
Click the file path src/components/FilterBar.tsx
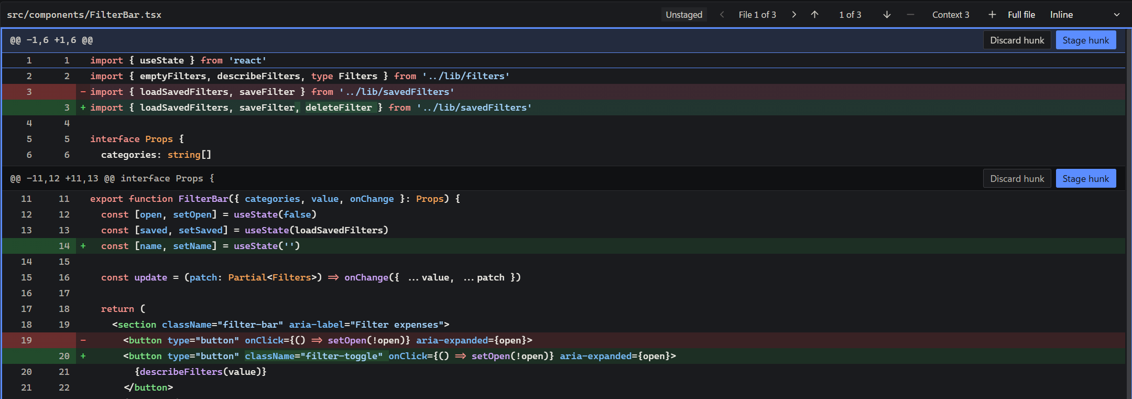click(x=84, y=15)
